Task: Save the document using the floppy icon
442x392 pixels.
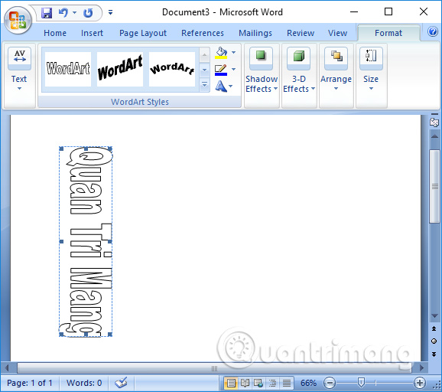Action: coord(47,13)
